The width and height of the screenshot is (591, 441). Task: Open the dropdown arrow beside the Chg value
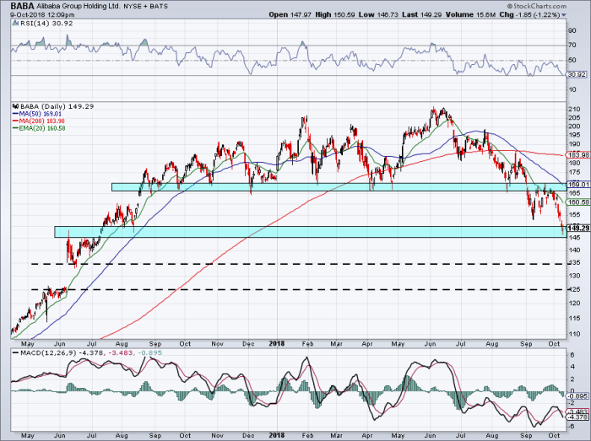[564, 15]
